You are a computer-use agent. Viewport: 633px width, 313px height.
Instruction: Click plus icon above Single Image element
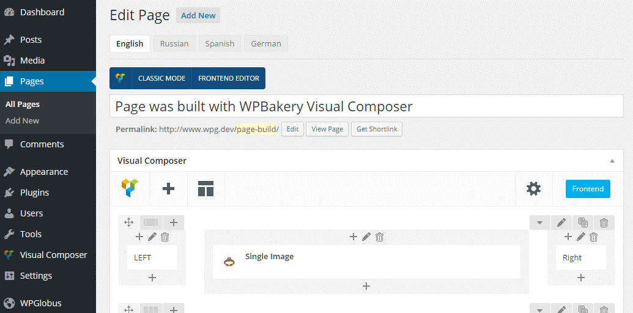[x=354, y=237]
